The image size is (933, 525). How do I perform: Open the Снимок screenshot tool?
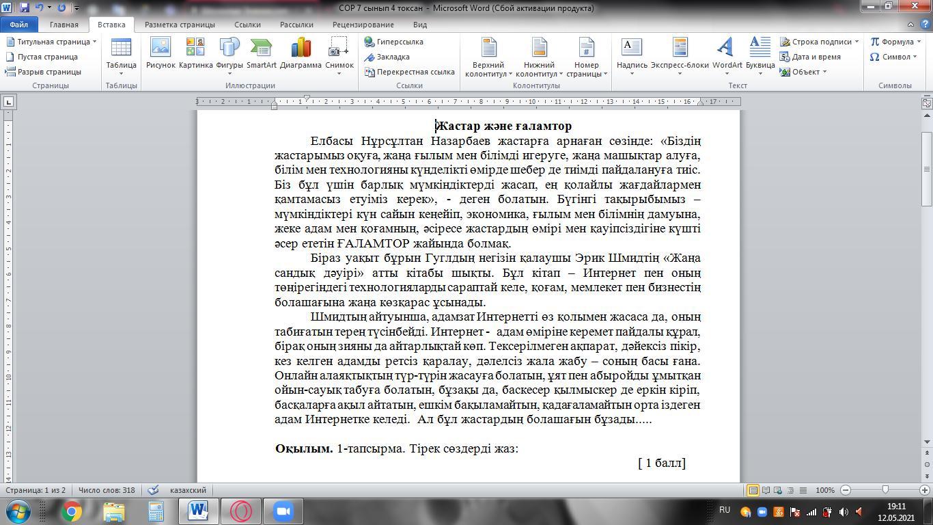[339, 55]
